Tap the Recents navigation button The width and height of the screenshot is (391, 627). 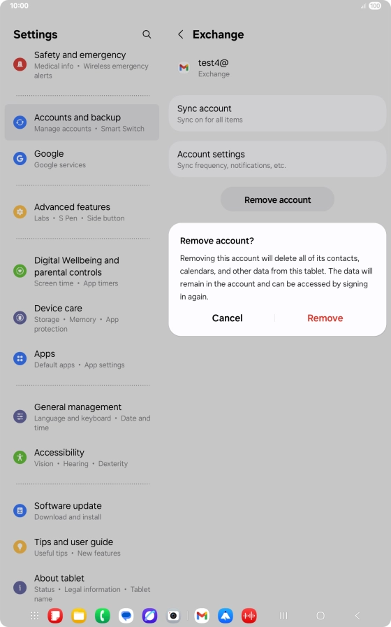tap(283, 615)
